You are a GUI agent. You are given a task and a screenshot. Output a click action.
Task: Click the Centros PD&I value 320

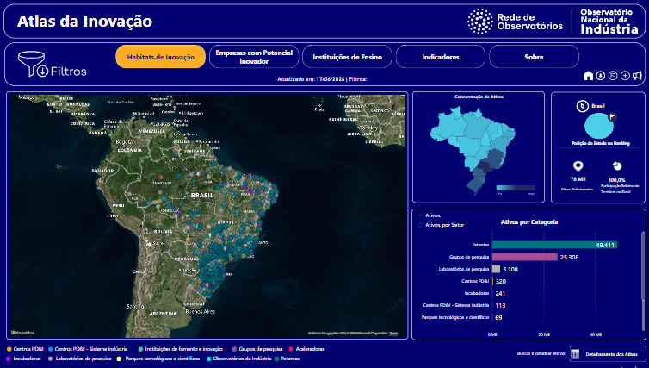(x=501, y=282)
